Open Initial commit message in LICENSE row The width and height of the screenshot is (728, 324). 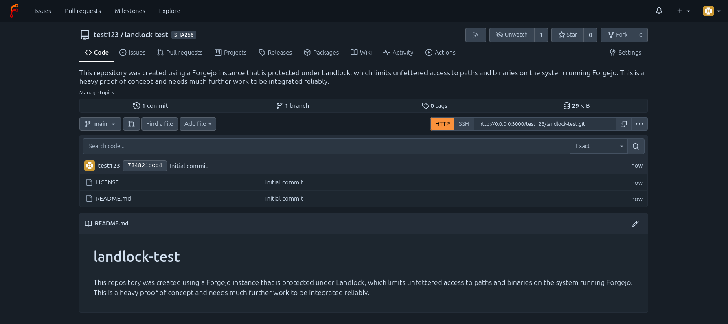coord(284,182)
